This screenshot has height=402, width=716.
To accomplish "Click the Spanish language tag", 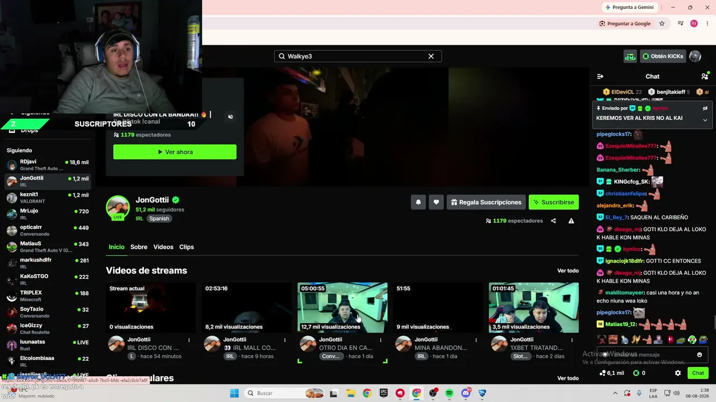I will (159, 219).
